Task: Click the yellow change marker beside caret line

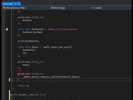Action: 9,80
